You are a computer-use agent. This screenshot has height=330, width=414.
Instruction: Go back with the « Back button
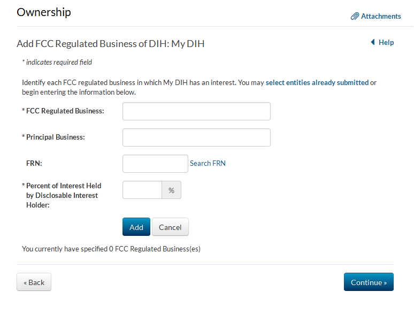[x=34, y=282]
